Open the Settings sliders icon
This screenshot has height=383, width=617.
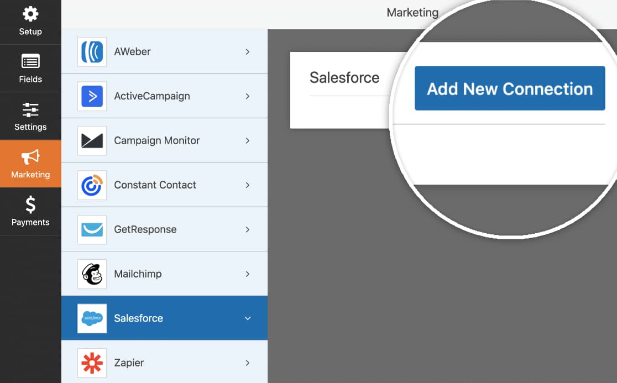coord(30,110)
